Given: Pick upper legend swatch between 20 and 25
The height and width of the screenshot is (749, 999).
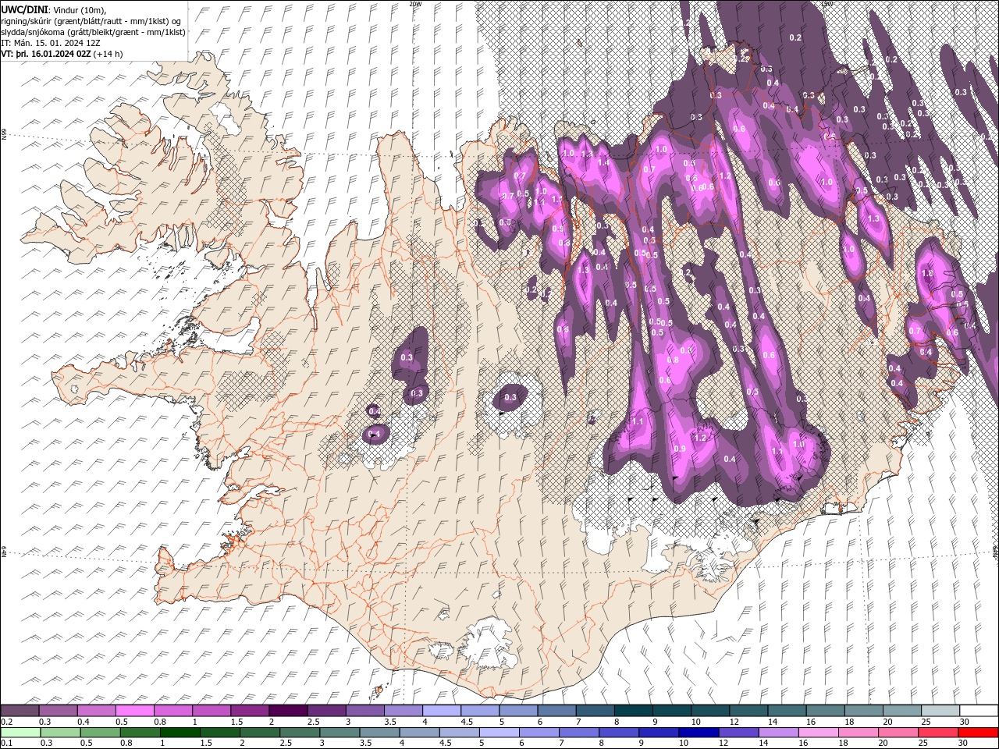Looking at the screenshot, I should (x=901, y=710).
